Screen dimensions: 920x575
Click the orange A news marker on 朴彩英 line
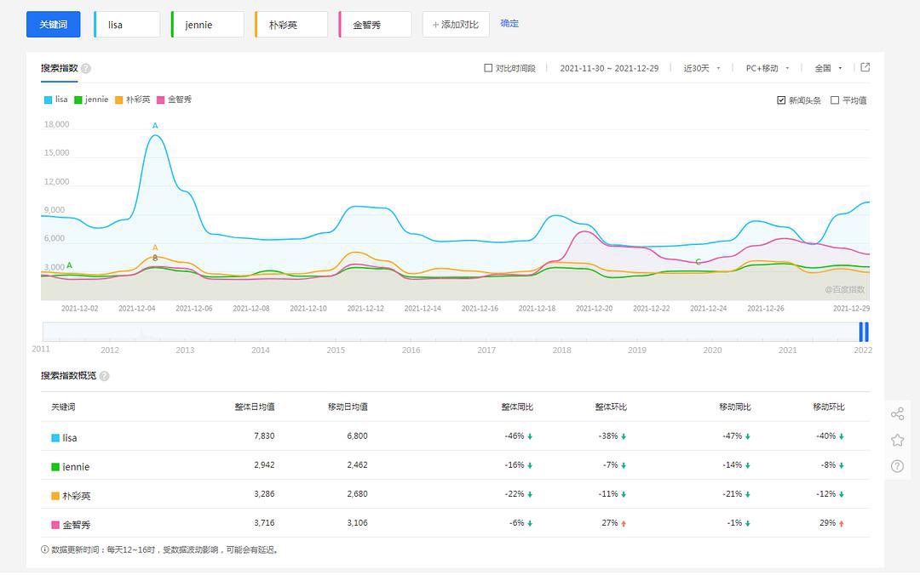pyautogui.click(x=155, y=248)
